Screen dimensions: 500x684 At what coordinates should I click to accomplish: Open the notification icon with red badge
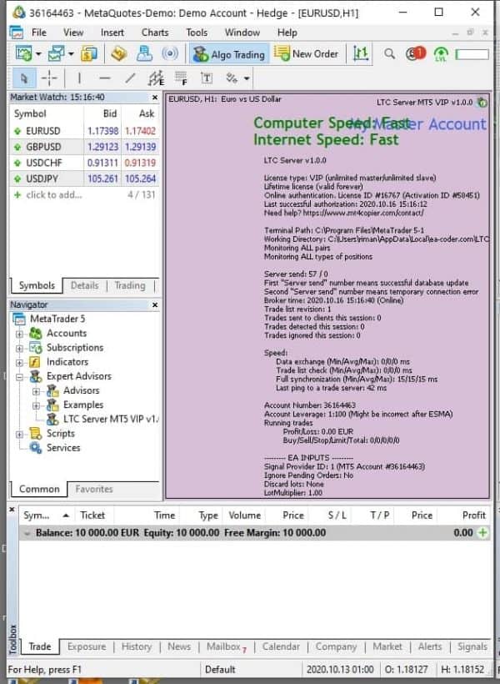415,53
